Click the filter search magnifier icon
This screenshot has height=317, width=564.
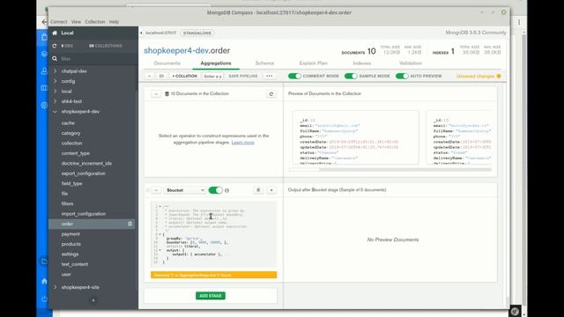(x=55, y=59)
